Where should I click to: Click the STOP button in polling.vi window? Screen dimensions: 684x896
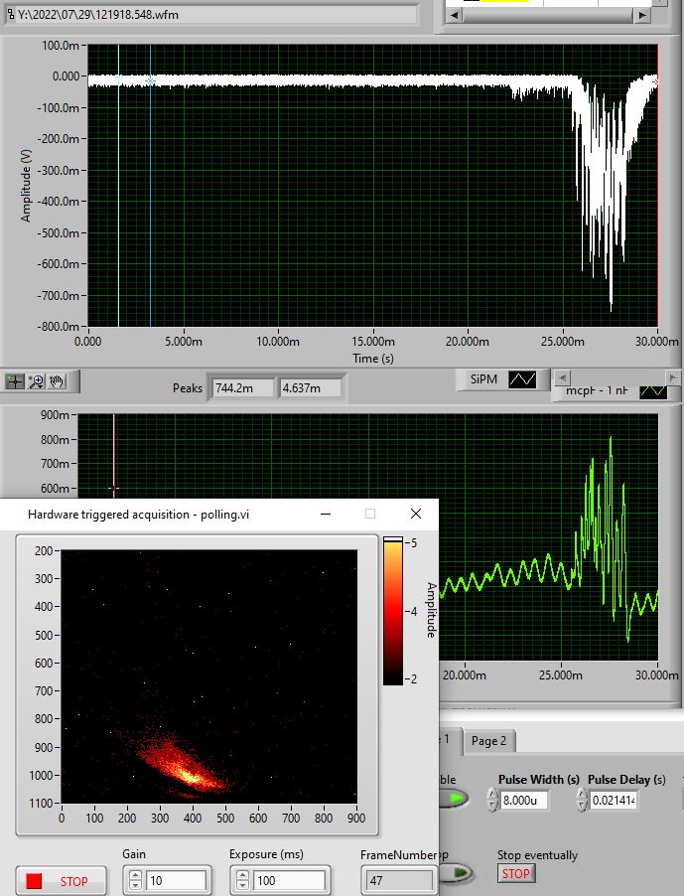[x=62, y=880]
